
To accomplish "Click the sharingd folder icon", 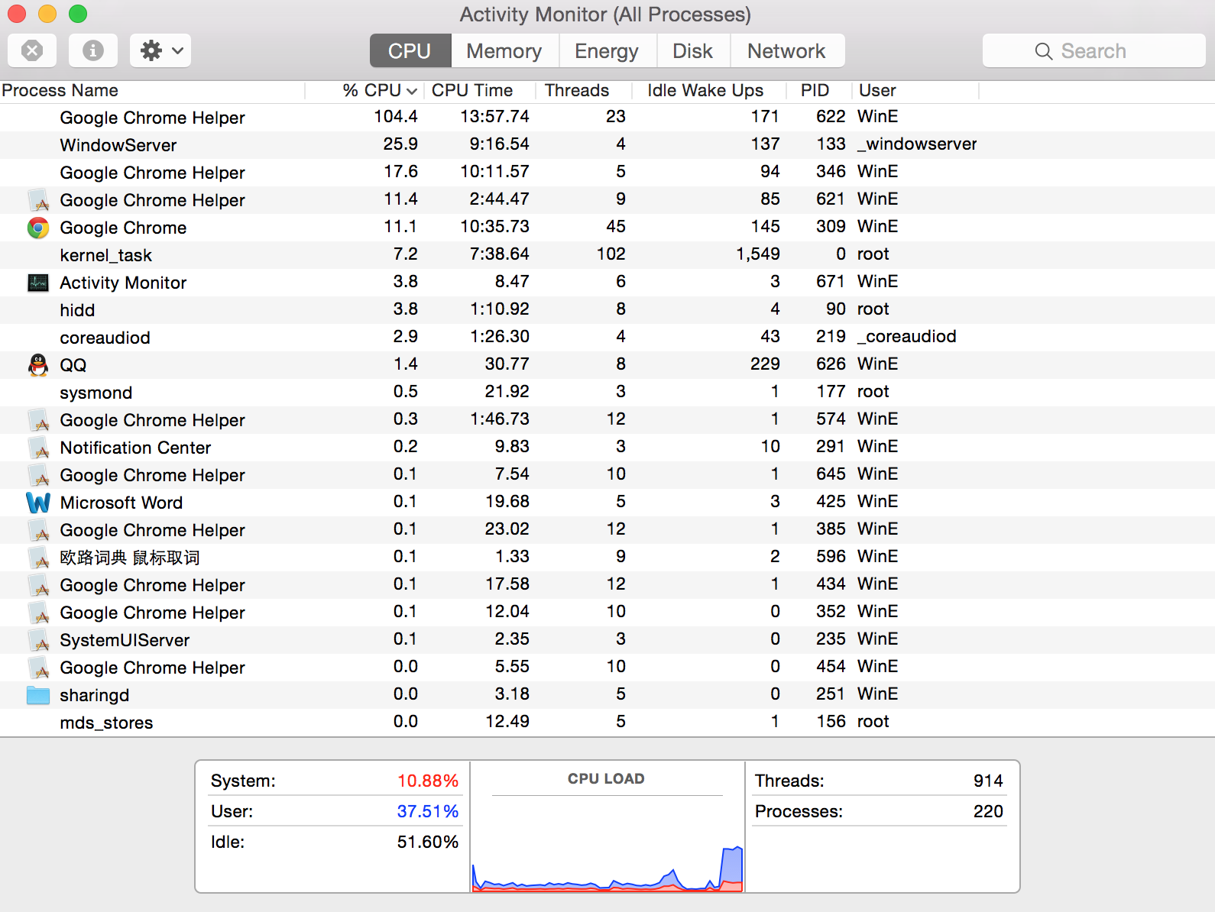I will [x=38, y=695].
